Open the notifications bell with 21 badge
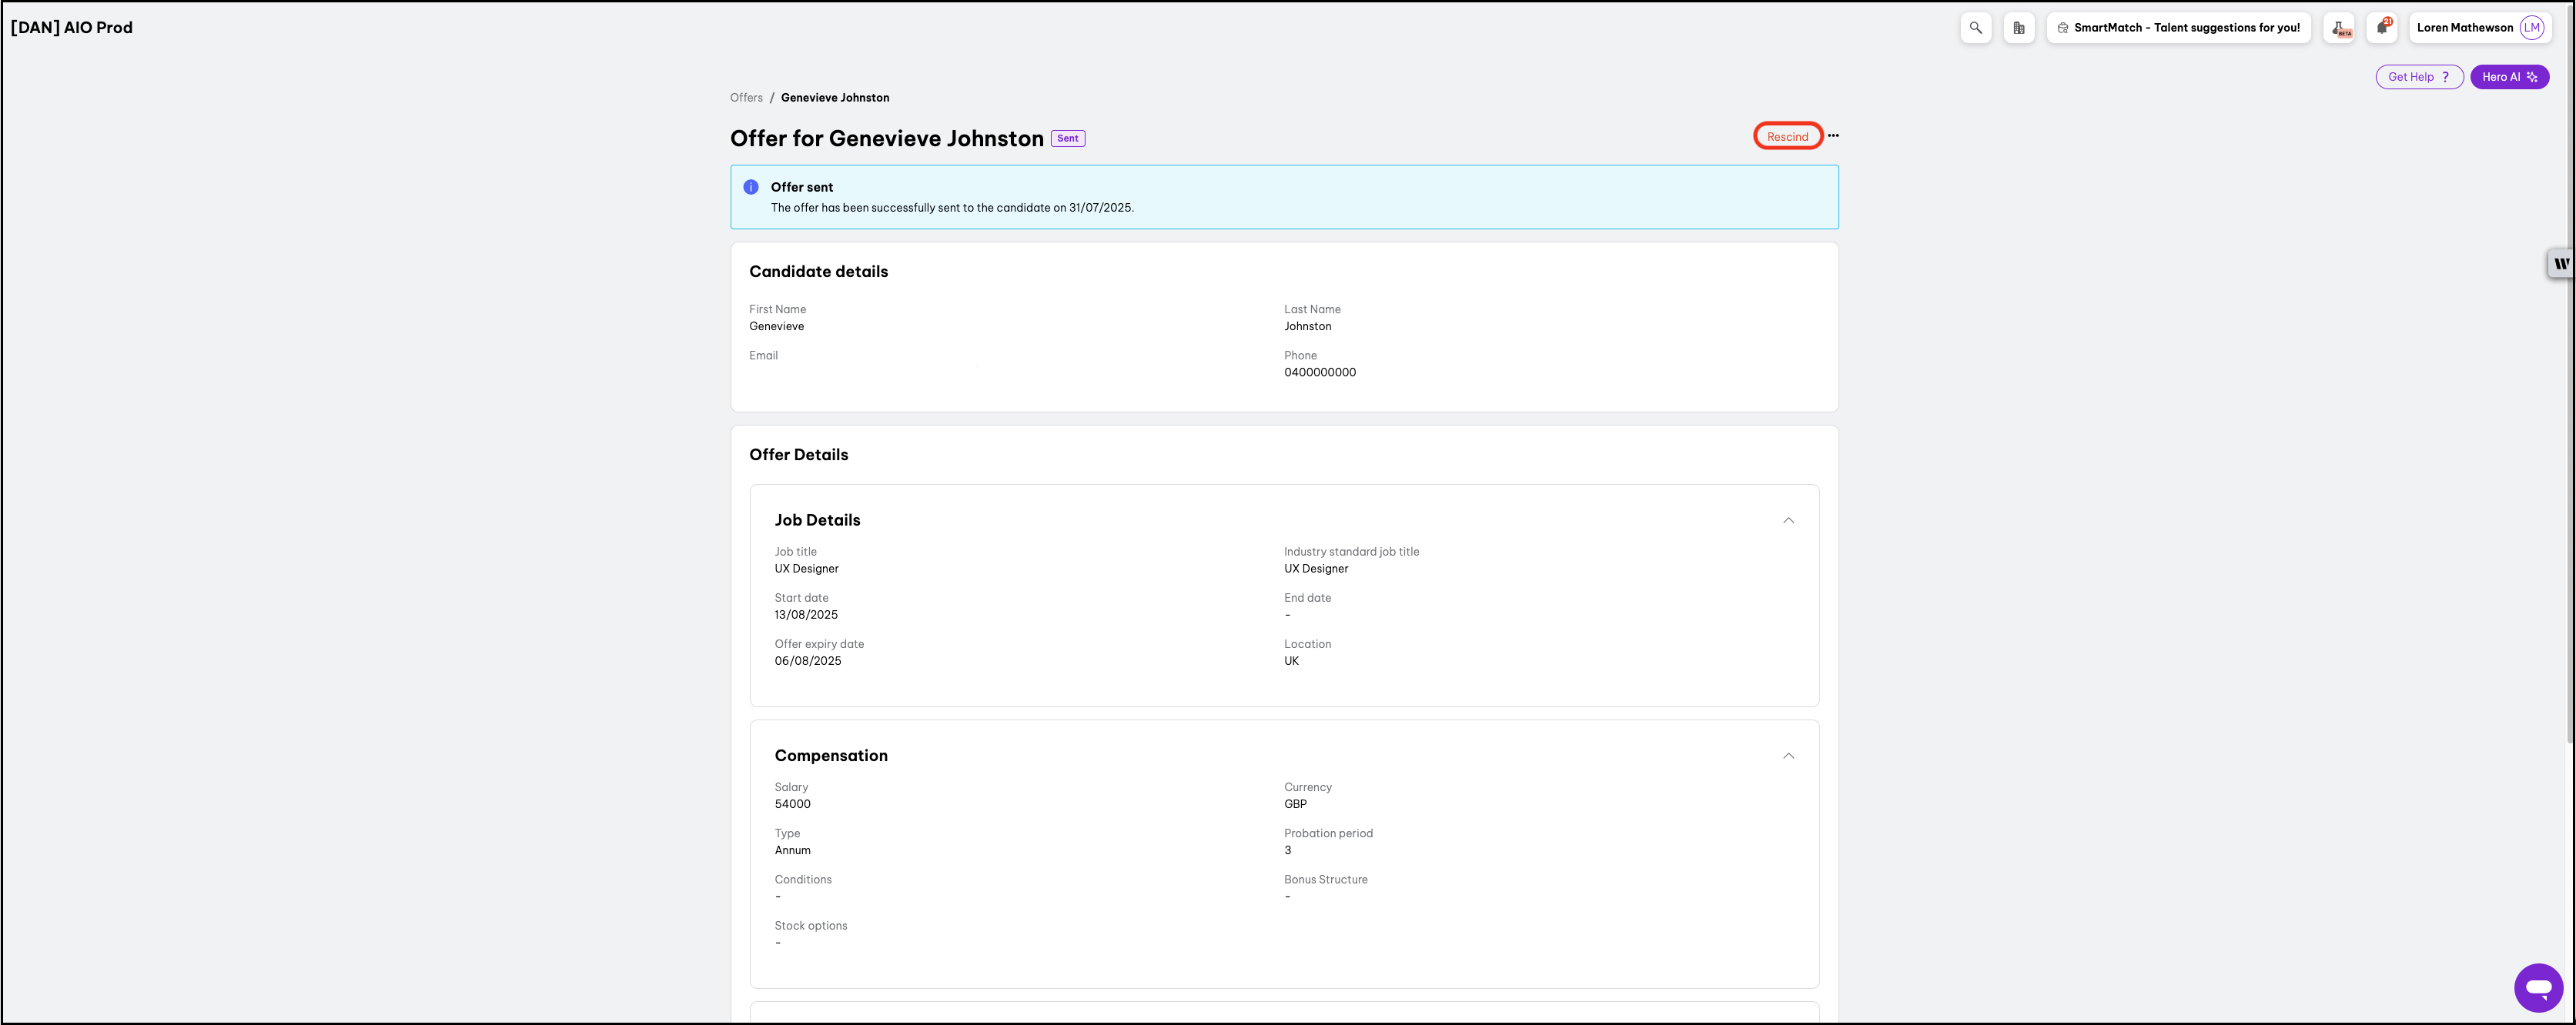2576x1025 pixels. pos(2382,28)
